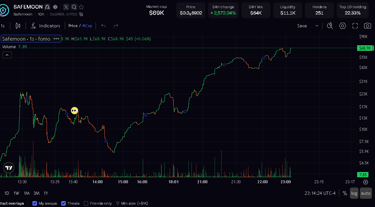Viewport: 375px width, 207px height.
Task: Click the 23:14:24 UTC-4 timezone display
Action: tap(320, 193)
